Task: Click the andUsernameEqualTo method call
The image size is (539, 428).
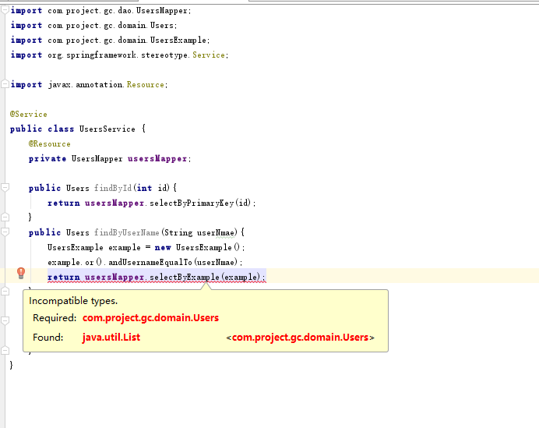Action: point(150,262)
